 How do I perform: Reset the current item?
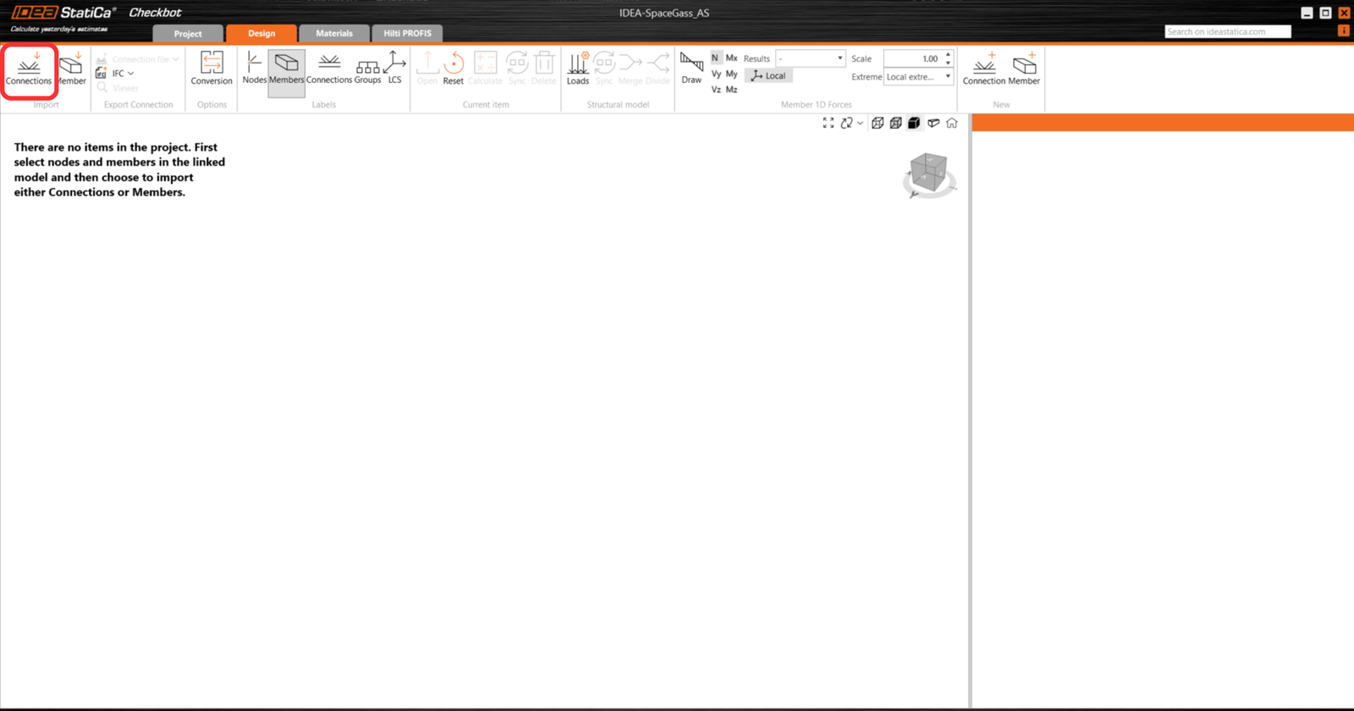point(454,69)
